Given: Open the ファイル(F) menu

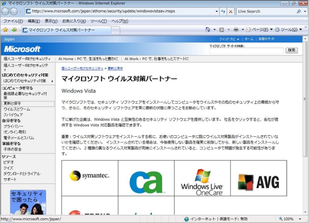Looking at the screenshot, I should pyautogui.click(x=13, y=21).
